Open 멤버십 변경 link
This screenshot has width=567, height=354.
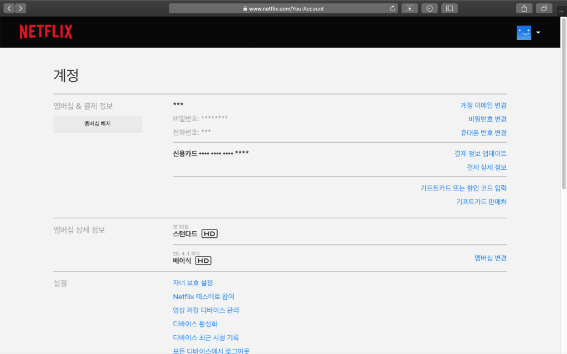(491, 258)
